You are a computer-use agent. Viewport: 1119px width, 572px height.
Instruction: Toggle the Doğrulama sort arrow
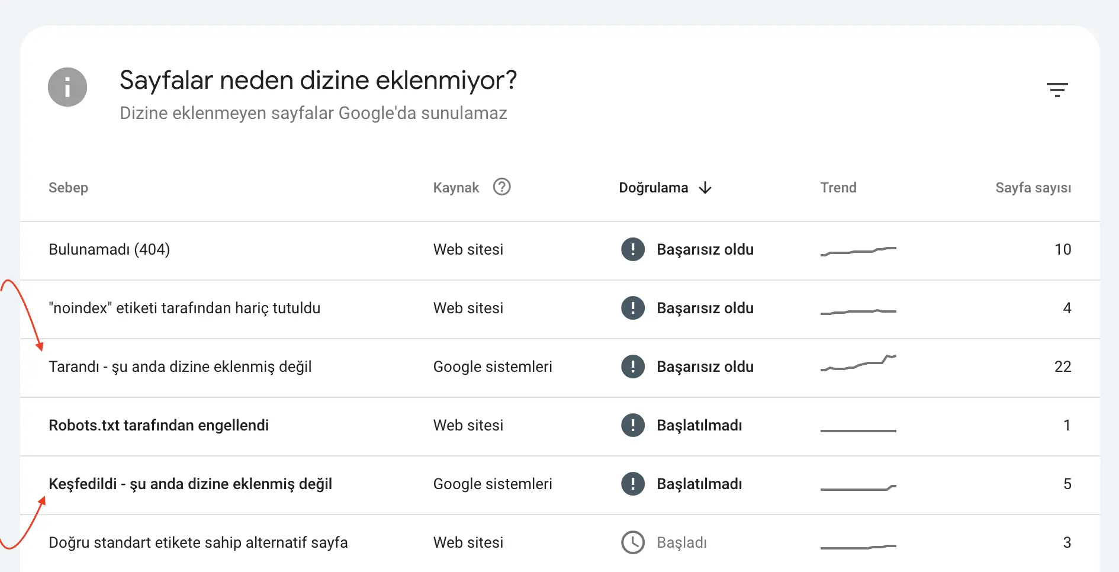click(705, 188)
